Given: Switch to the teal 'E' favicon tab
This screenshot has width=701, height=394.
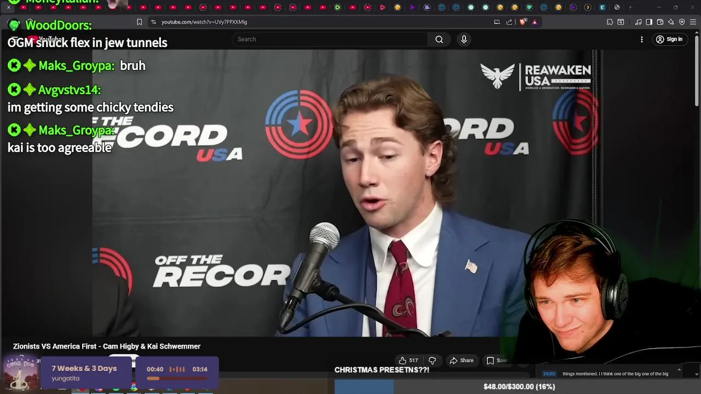Looking at the screenshot, I should [x=602, y=7].
